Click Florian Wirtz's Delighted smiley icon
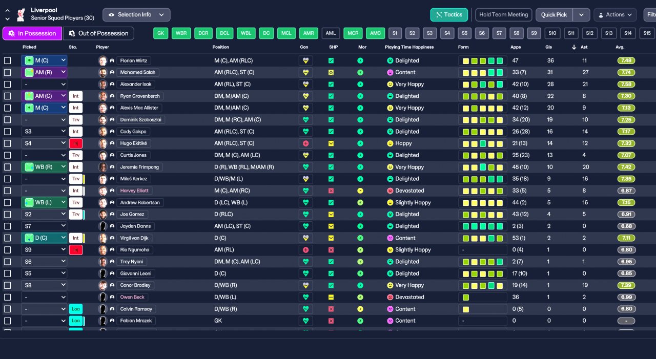The width and height of the screenshot is (656, 359). coord(390,60)
